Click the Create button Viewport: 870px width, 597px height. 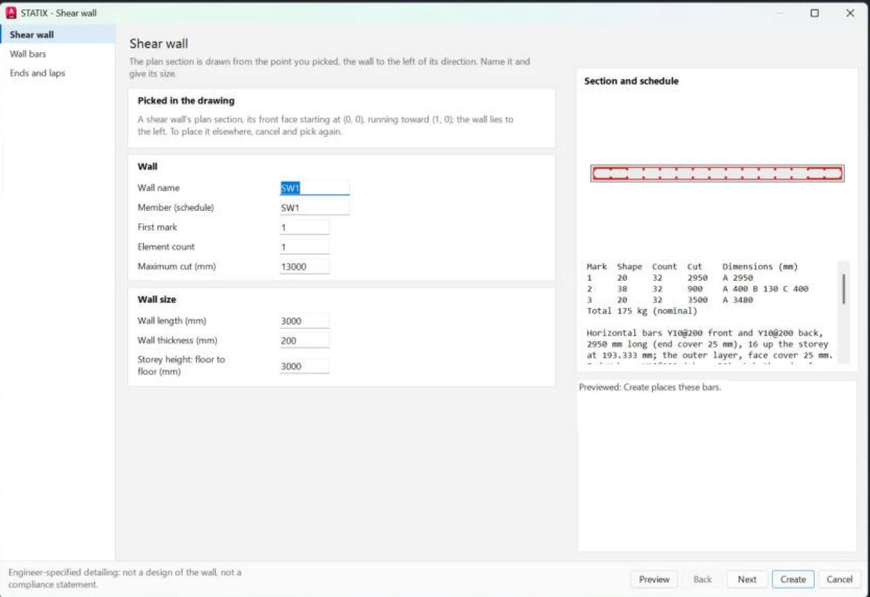[x=793, y=579]
